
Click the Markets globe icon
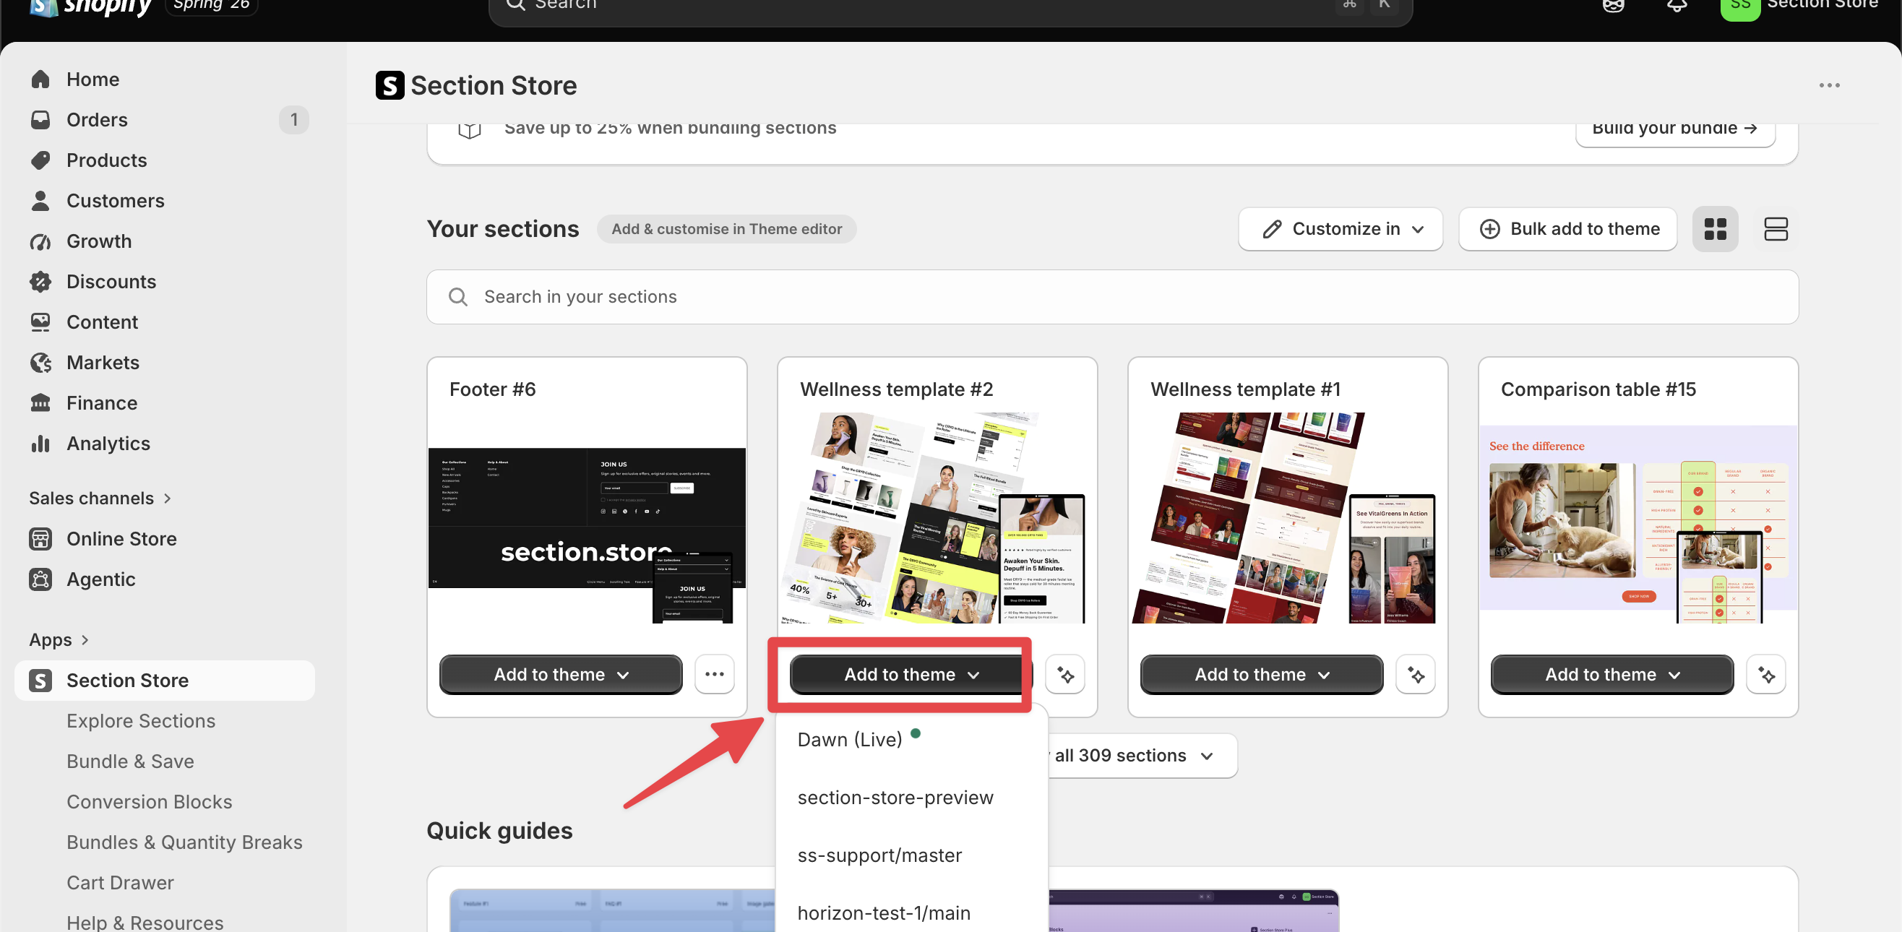pyautogui.click(x=40, y=363)
